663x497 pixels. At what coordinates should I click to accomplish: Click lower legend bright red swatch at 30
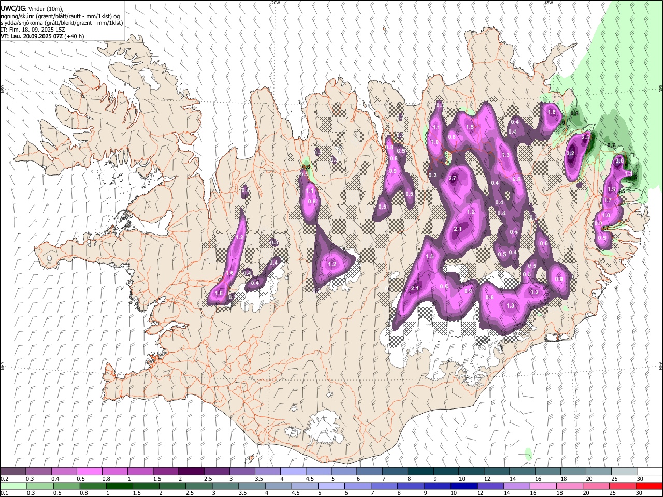[649, 486]
